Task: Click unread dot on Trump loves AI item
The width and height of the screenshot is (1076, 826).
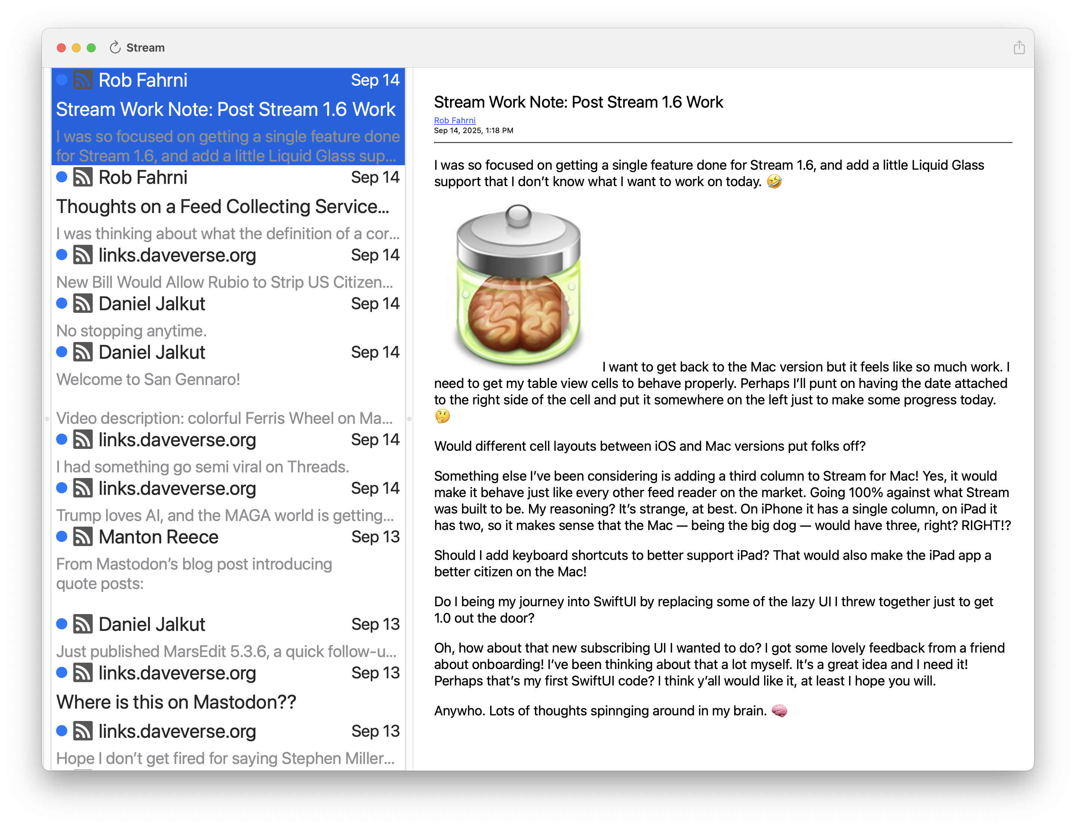Action: (61, 488)
